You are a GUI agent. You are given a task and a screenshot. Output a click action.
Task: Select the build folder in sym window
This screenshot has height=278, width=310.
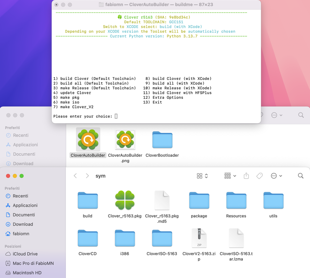click(x=87, y=200)
